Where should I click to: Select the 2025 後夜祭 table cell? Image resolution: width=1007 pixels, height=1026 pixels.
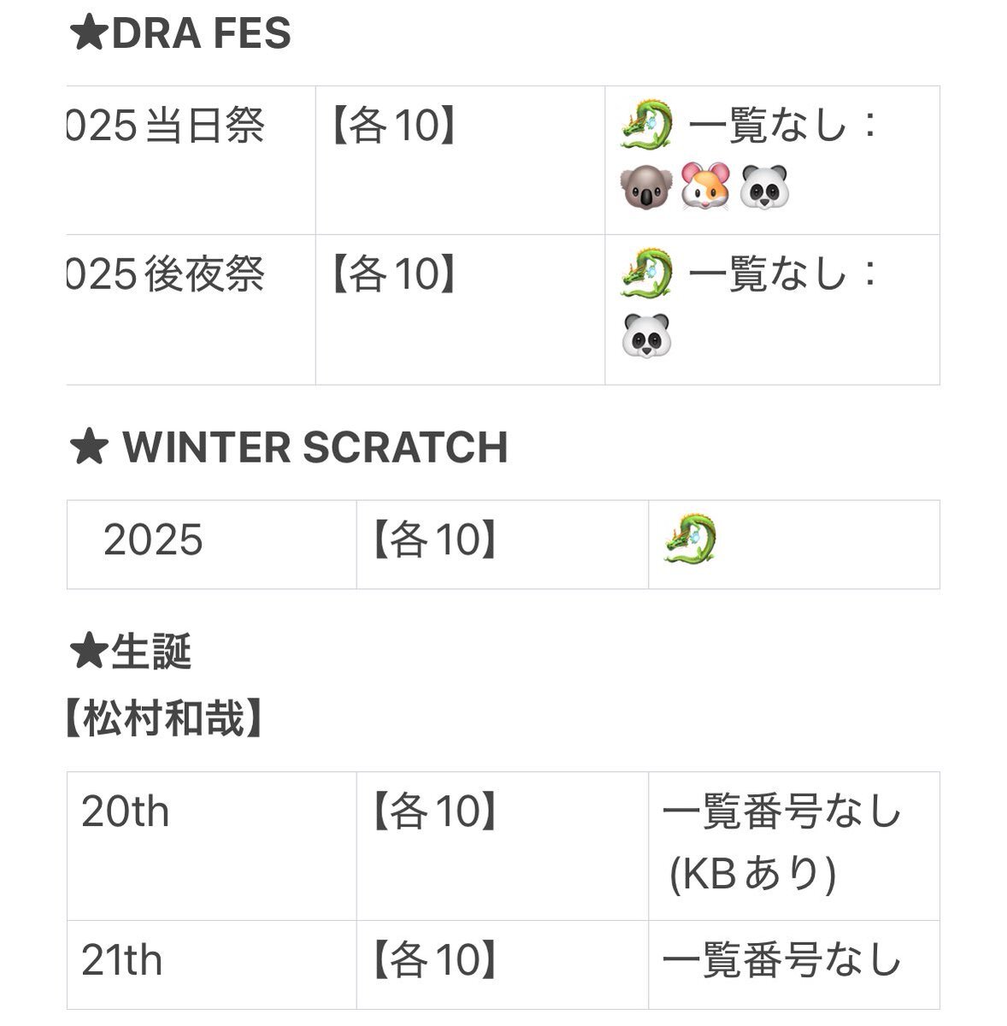(166, 275)
